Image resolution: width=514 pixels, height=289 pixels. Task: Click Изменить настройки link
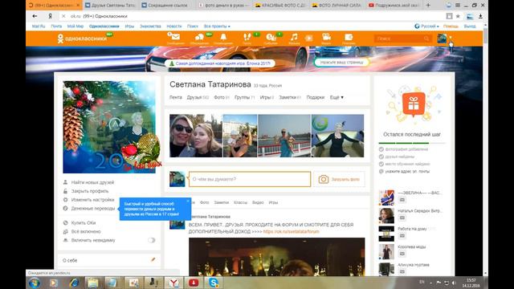92,200
